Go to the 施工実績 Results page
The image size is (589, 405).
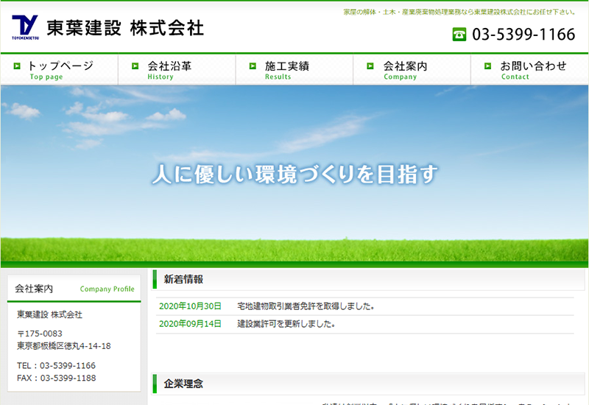287,70
